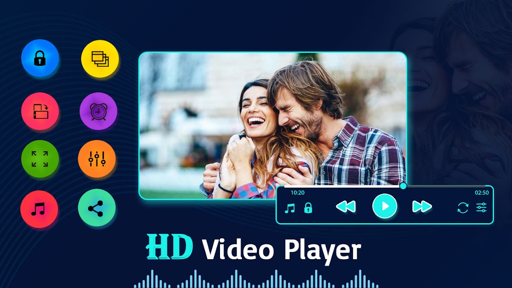The width and height of the screenshot is (512, 288).
Task: Fast forward using the double-right arrow button
Action: tap(422, 207)
